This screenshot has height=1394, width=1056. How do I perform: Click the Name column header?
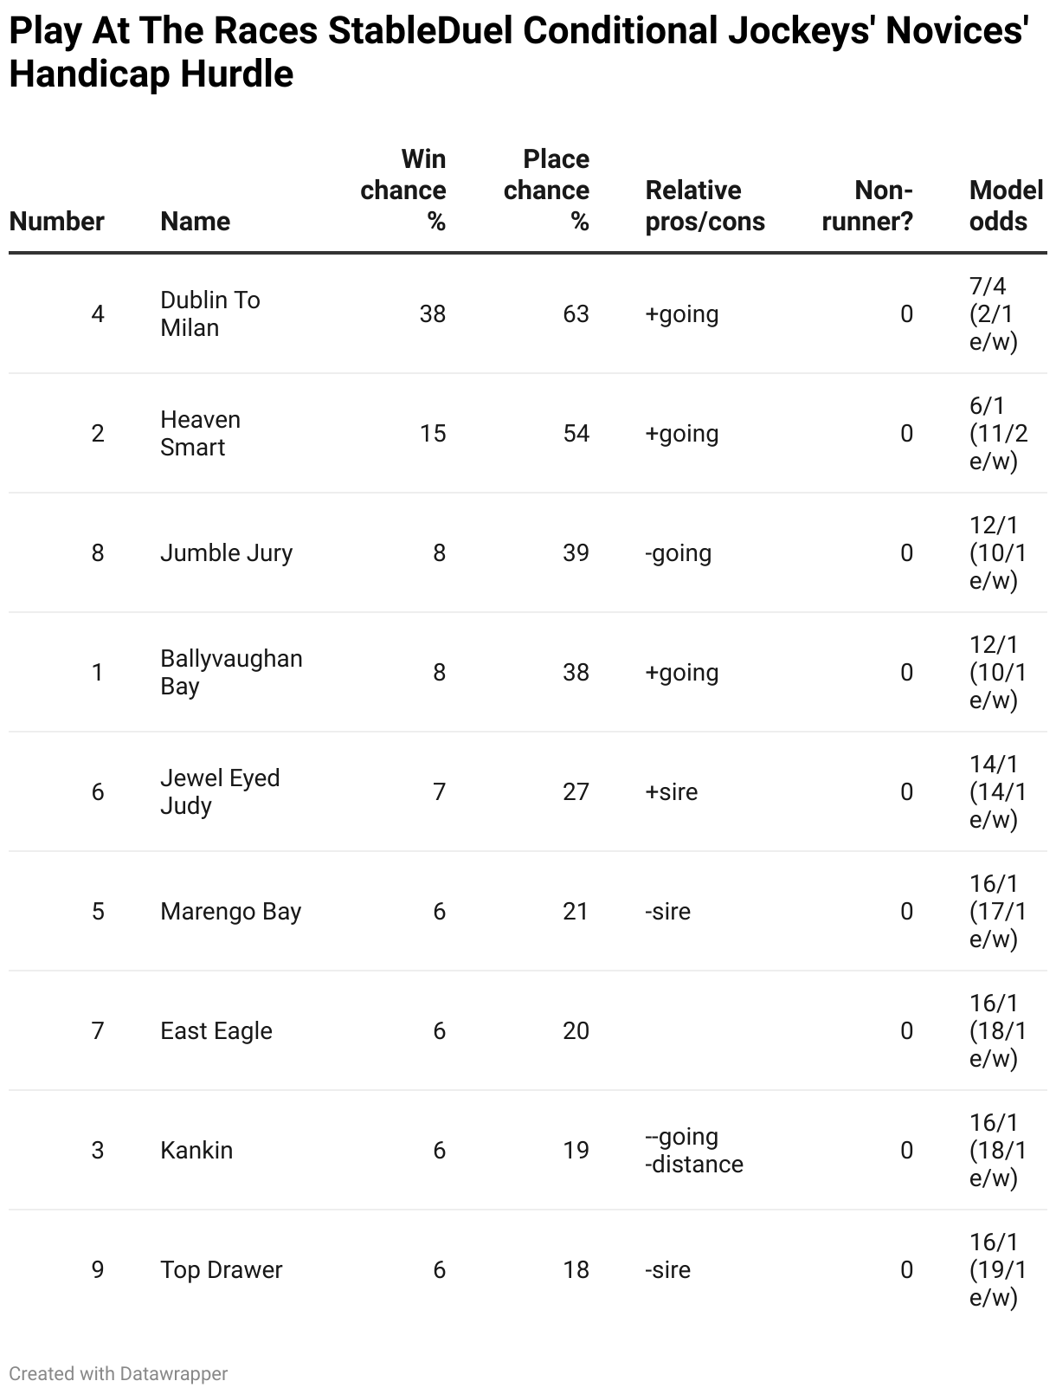point(196,221)
